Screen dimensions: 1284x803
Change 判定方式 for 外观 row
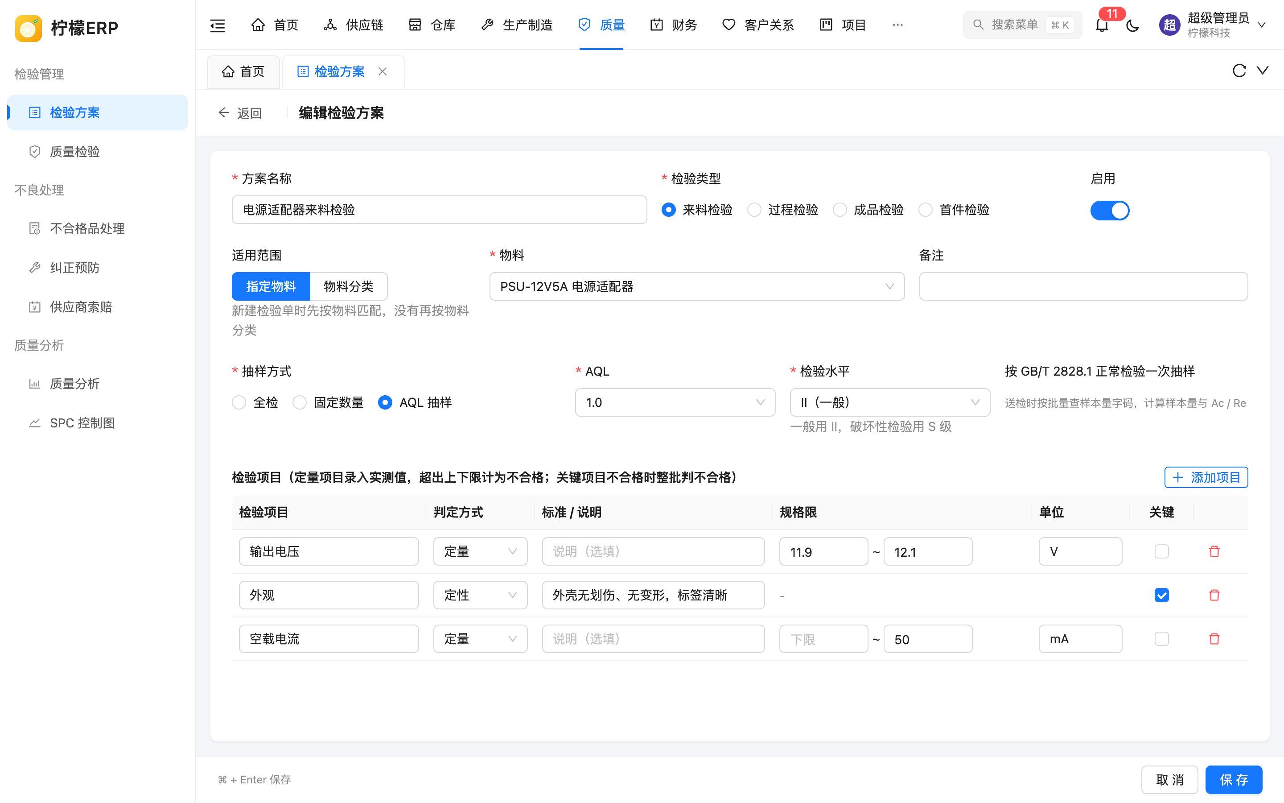[480, 595]
